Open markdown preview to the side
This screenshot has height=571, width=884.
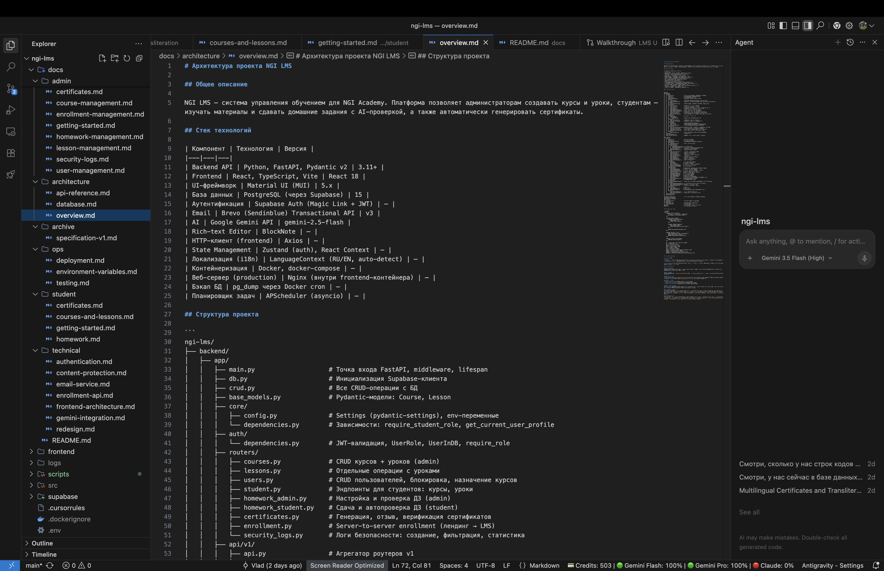pyautogui.click(x=666, y=43)
